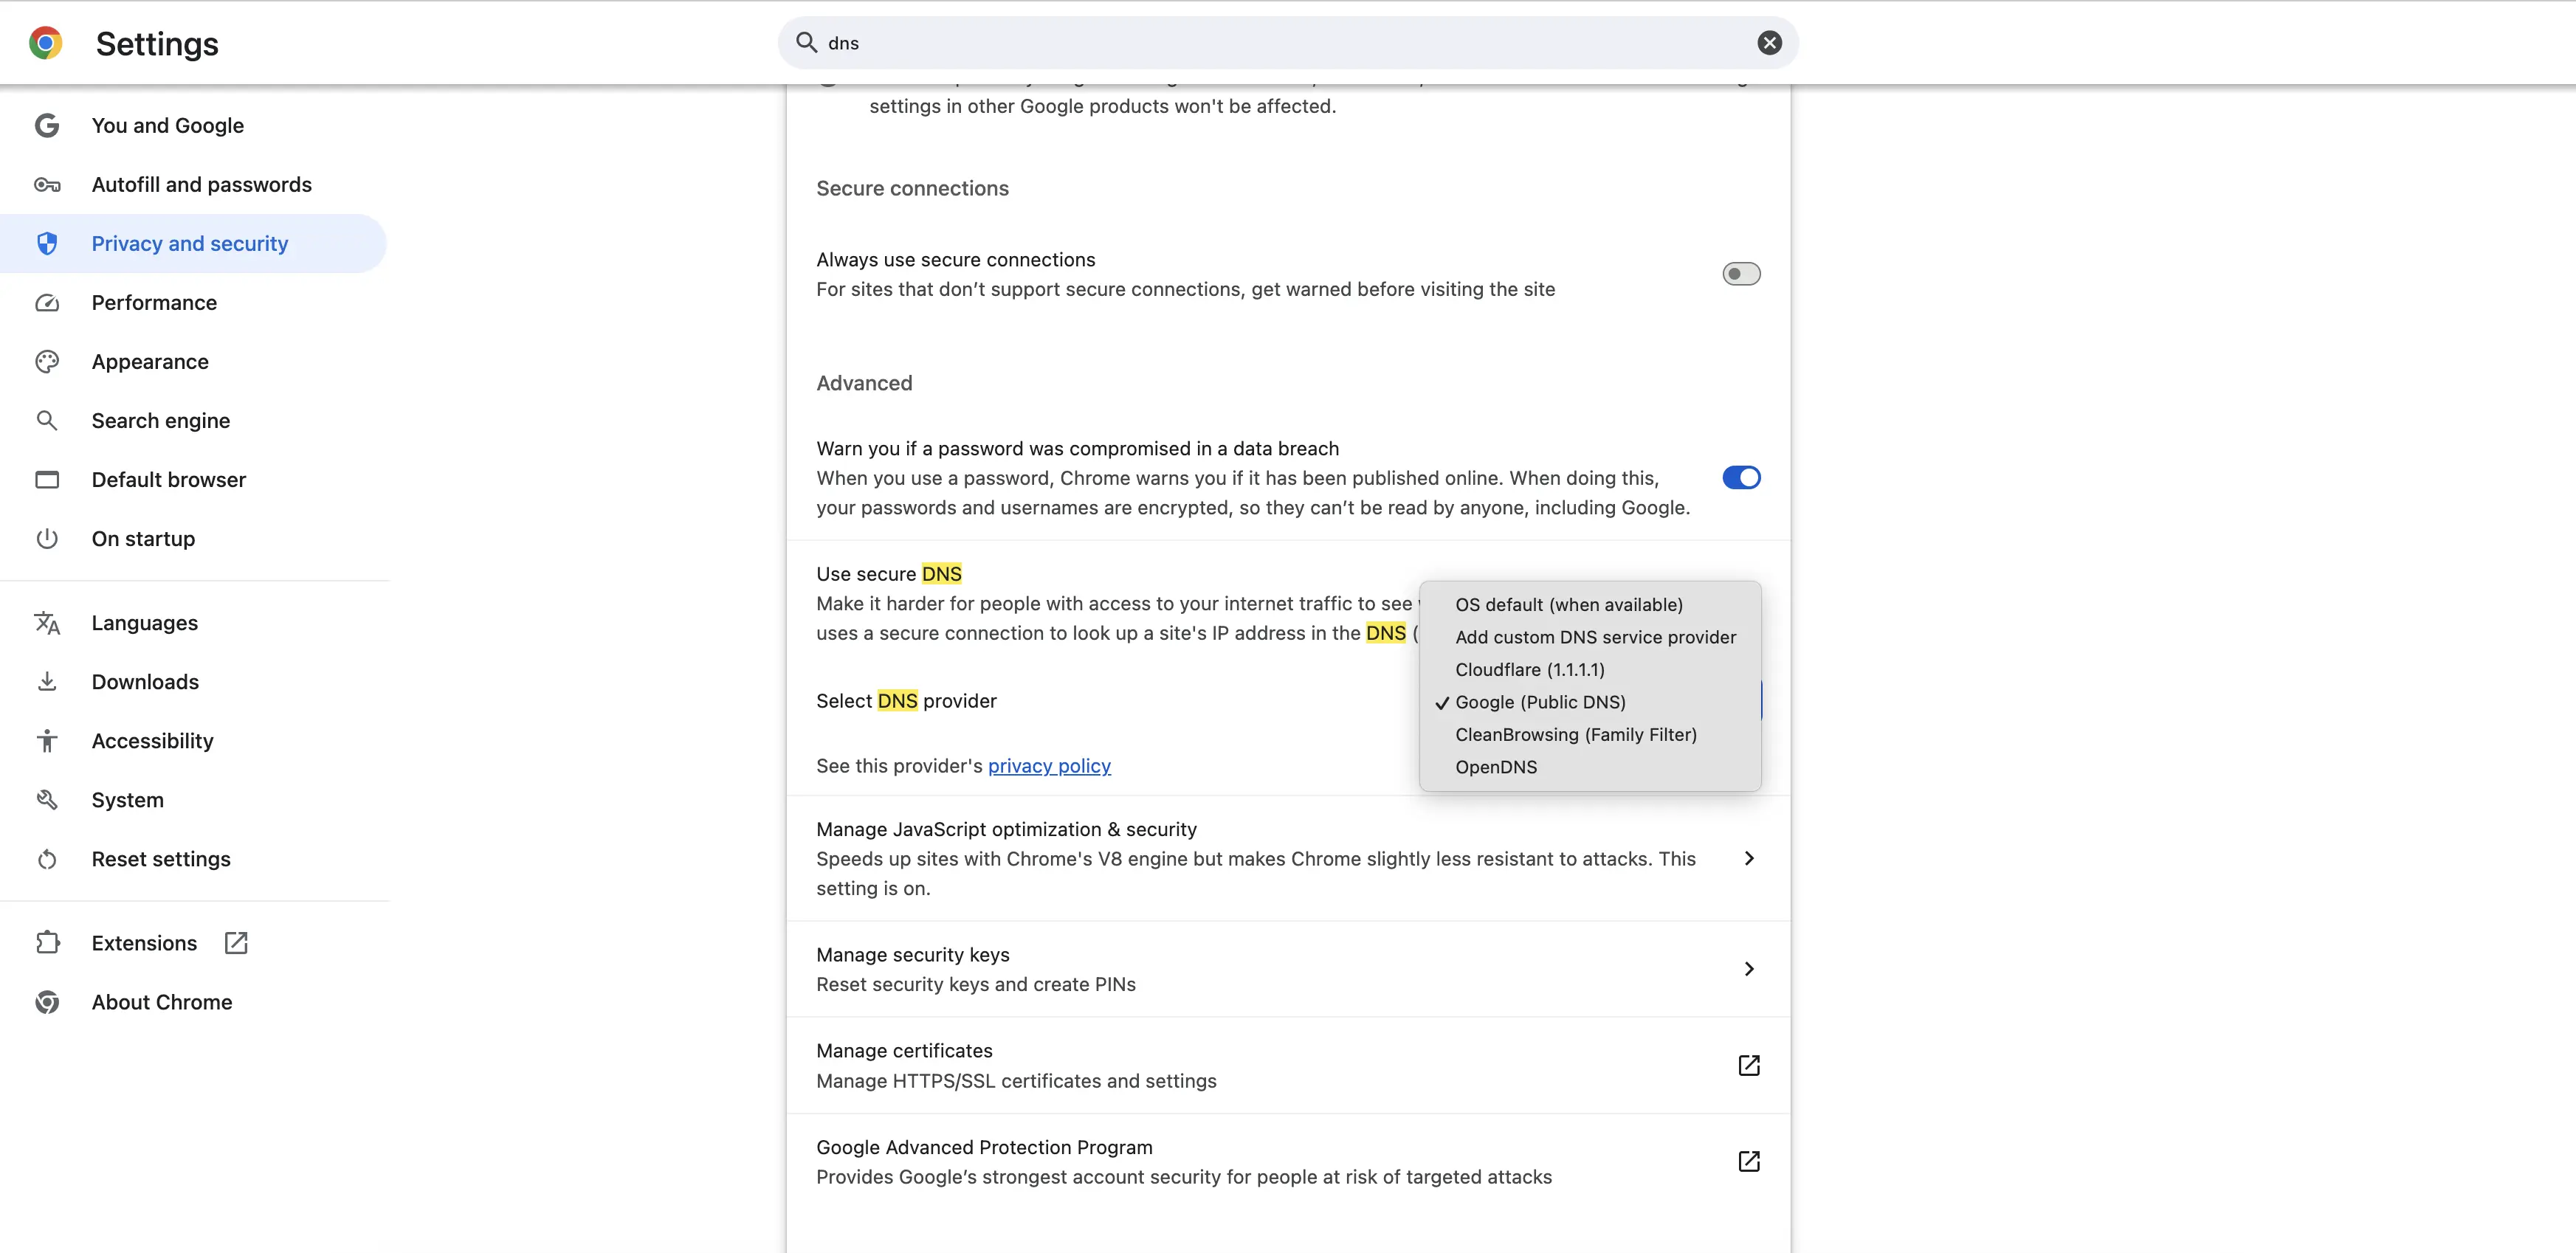Click the Google G icon in sidebar
2576x1253 pixels.
pos(47,126)
